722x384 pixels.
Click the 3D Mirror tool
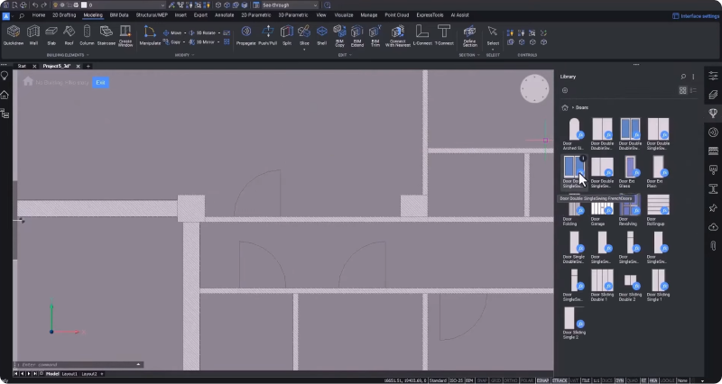click(202, 41)
